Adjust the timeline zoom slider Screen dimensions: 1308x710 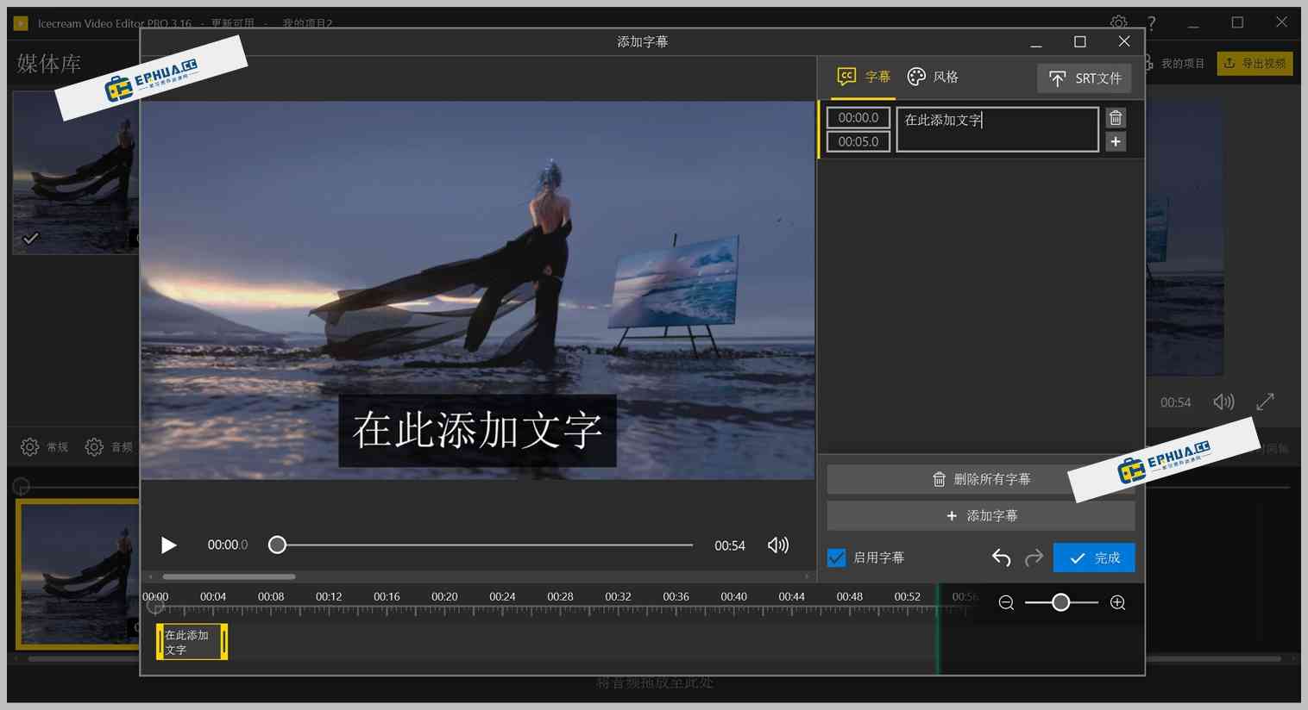tap(1060, 602)
